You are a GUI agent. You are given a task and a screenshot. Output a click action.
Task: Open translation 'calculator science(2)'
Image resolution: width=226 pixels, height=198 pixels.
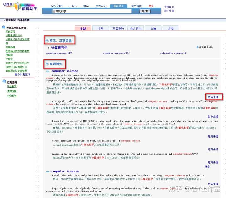(x=173, y=53)
